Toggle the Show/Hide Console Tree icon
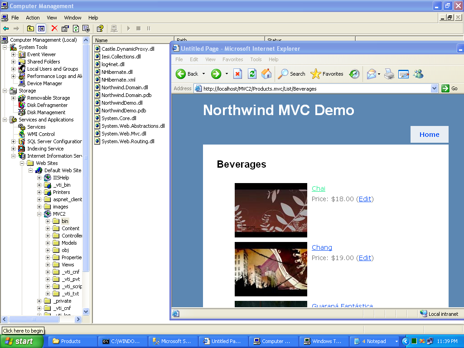This screenshot has height=348, width=464. point(41,29)
